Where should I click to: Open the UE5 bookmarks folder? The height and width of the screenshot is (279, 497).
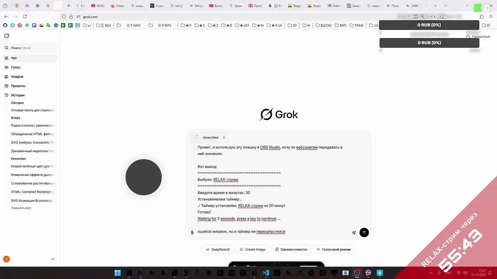coord(242,26)
